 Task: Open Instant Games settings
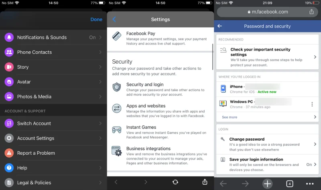click(160, 132)
